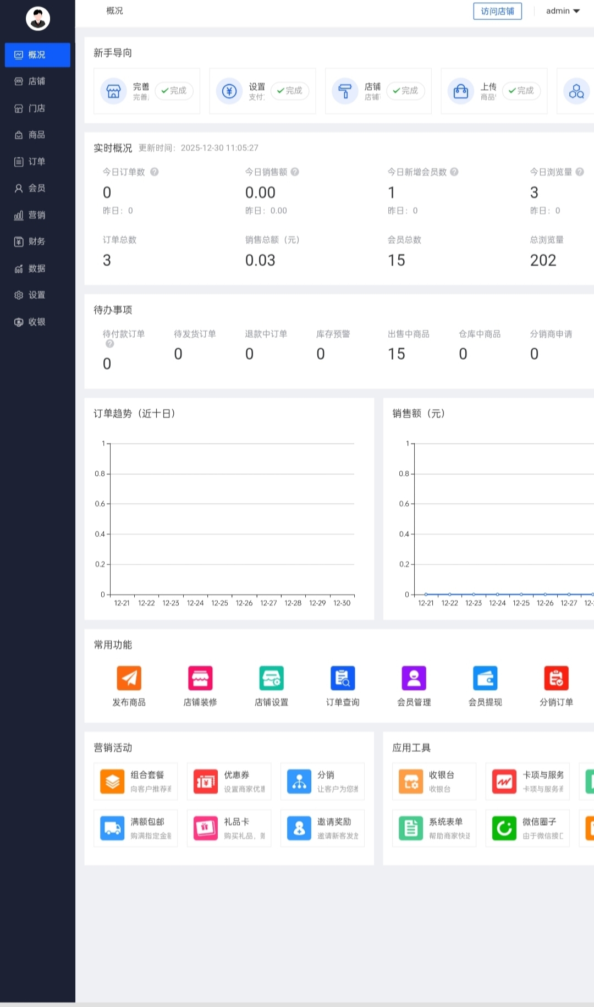The width and height of the screenshot is (594, 1007).
Task: Click 完成 badge on 设置 guide card
Action: point(290,91)
